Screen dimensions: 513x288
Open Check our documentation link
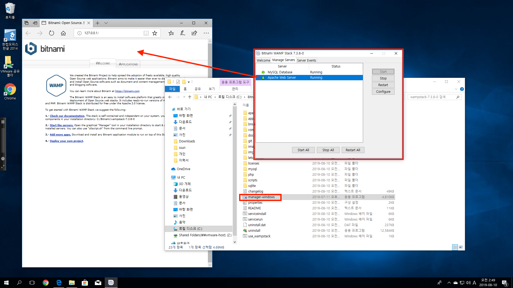(67, 116)
